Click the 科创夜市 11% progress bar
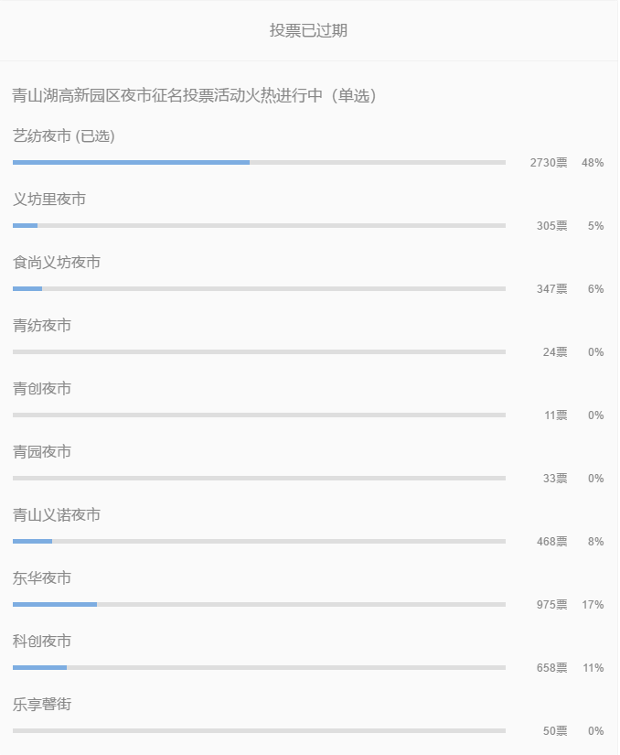 (259, 668)
